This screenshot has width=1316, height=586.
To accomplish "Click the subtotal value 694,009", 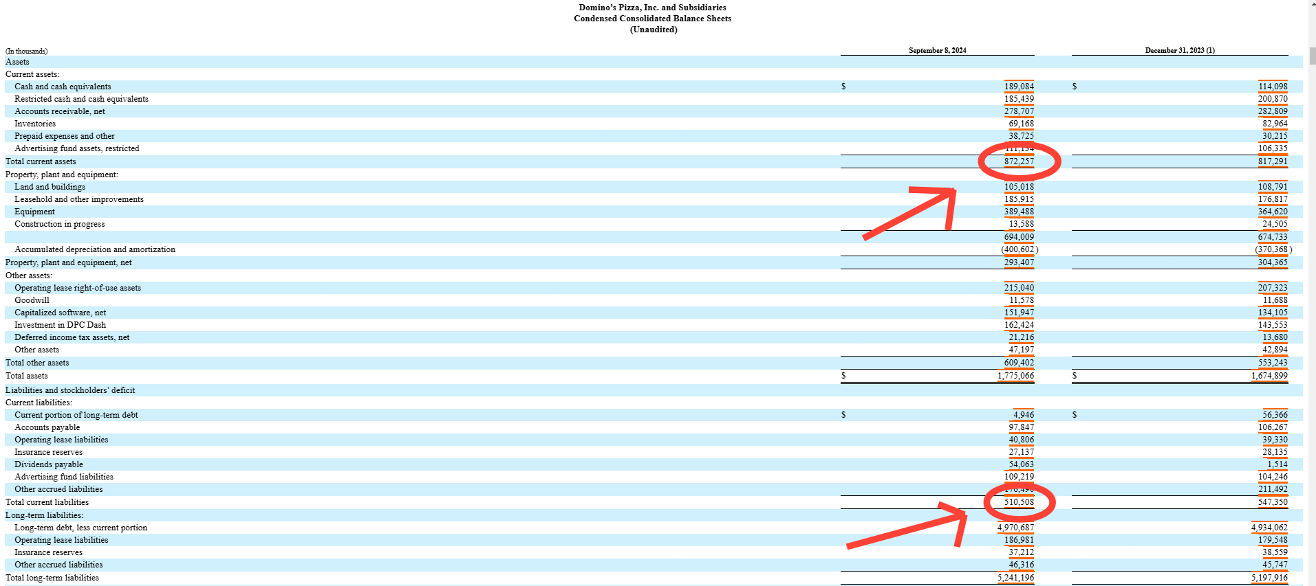I will point(1019,237).
